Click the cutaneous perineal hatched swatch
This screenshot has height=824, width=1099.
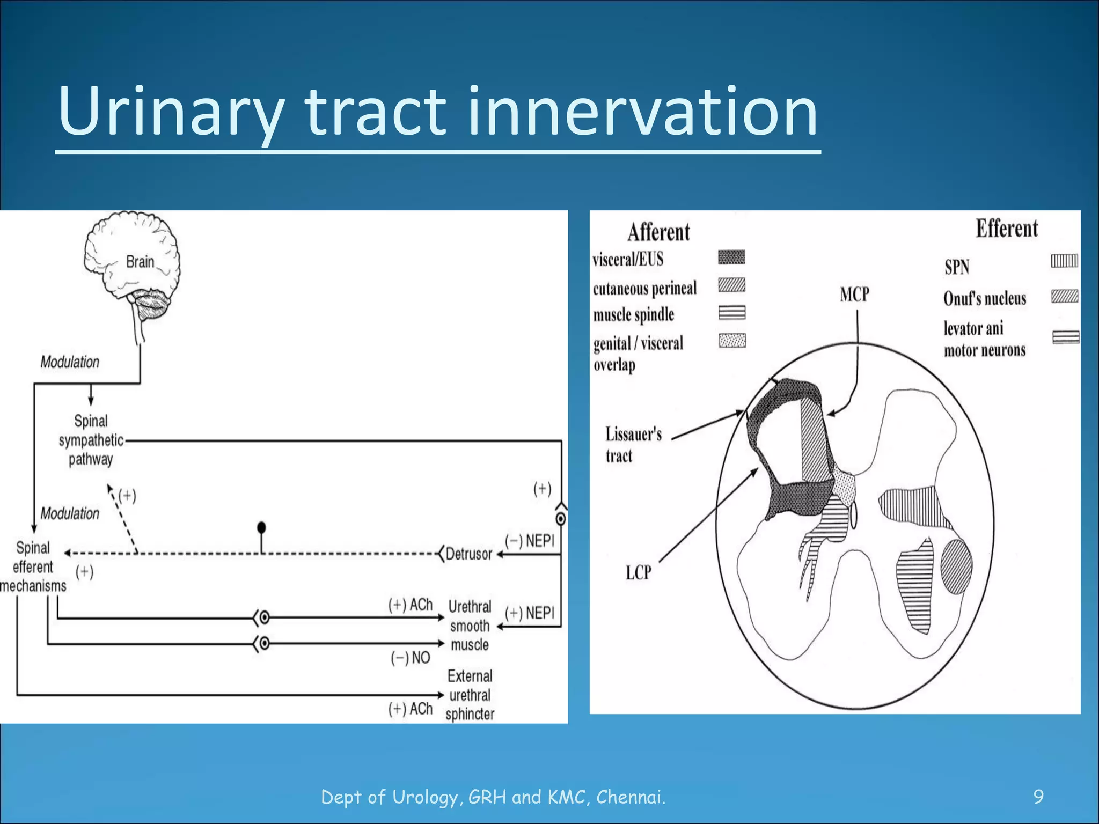tap(732, 285)
